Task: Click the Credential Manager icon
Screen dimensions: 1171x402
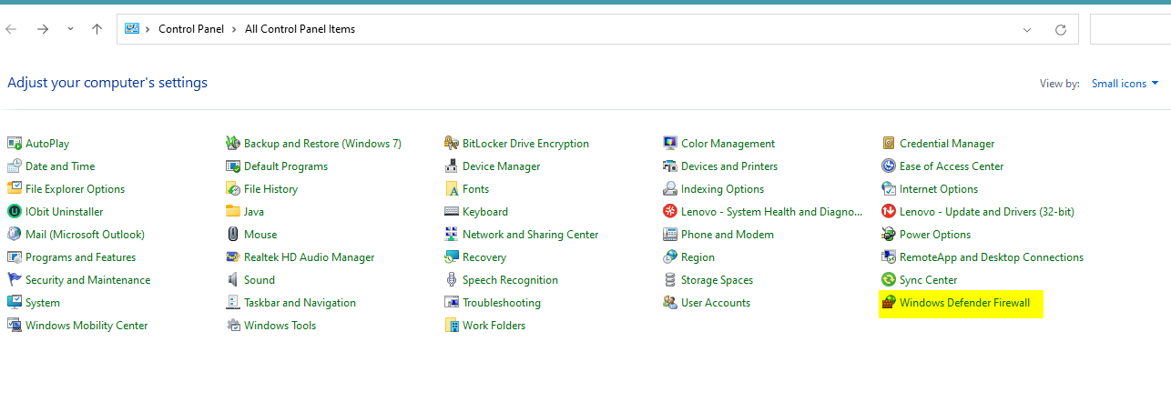Action: (x=889, y=143)
